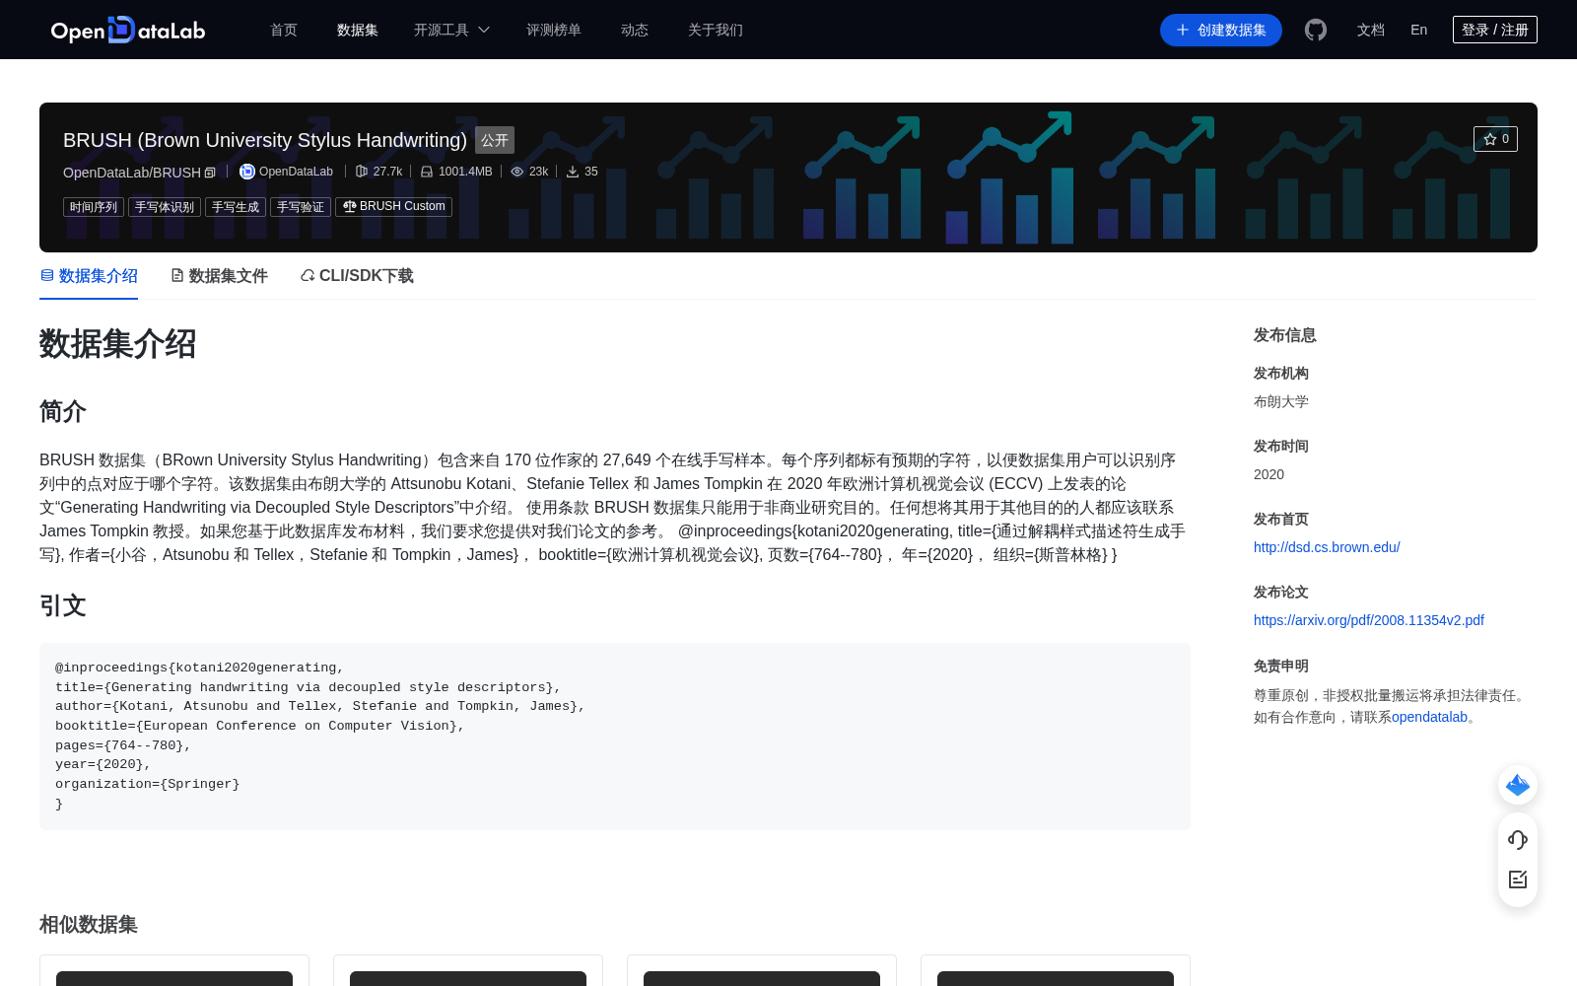This screenshot has height=986, width=1577.
Task: Open 关于我们 navigation item
Action: [716, 30]
